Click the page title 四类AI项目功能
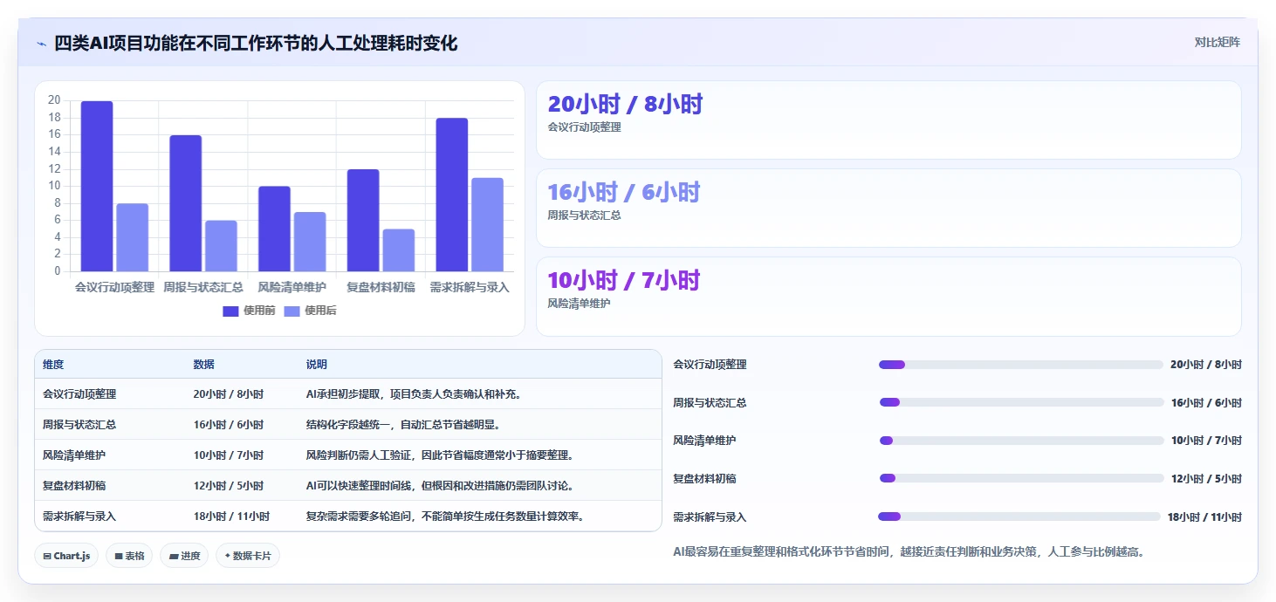1276x602 pixels. [x=256, y=43]
